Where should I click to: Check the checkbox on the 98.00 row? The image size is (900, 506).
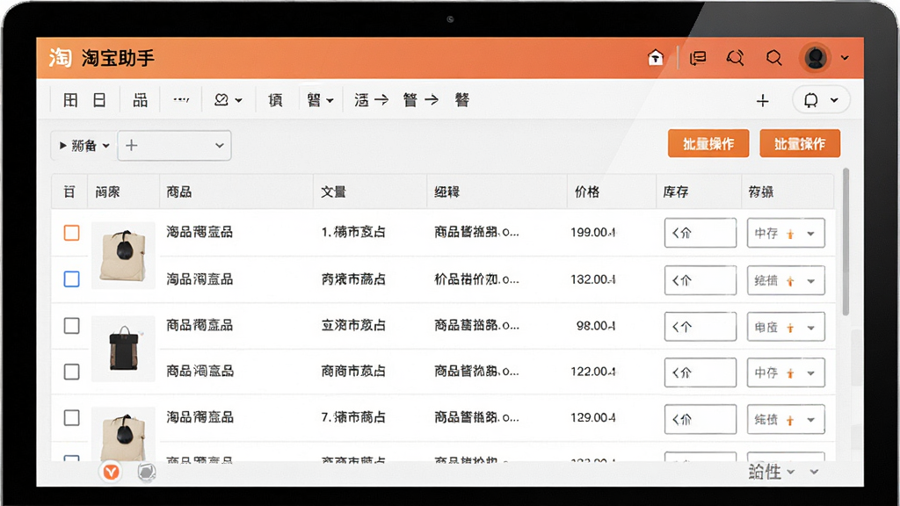click(72, 326)
